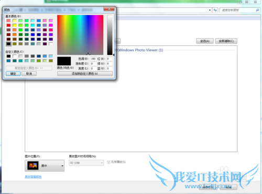Select the pale sky-blue custom color swatch
The image size is (262, 194).
[x=51, y=56]
